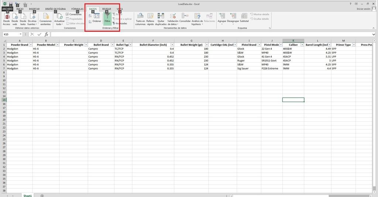Click the Excel help question mark
Viewport: 378px width, 197px height.
pos(351,4)
